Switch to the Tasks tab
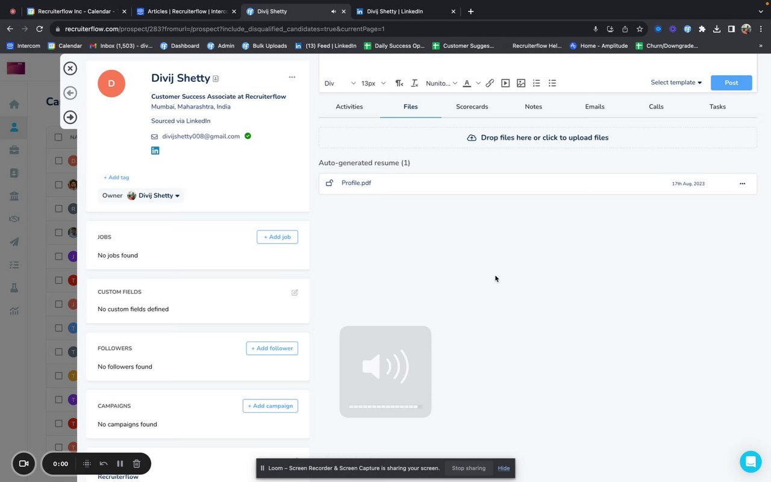The height and width of the screenshot is (482, 771). (x=717, y=107)
